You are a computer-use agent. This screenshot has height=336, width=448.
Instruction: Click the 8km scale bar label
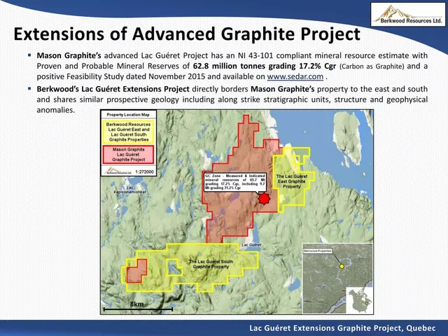pyautogui.click(x=137, y=304)
